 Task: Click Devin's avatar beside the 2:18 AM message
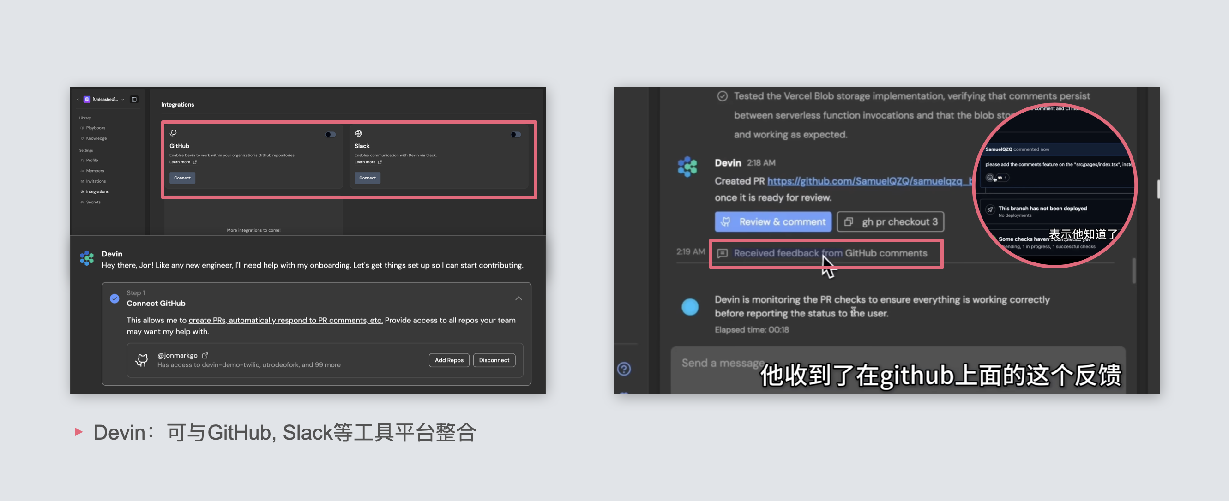click(x=687, y=167)
